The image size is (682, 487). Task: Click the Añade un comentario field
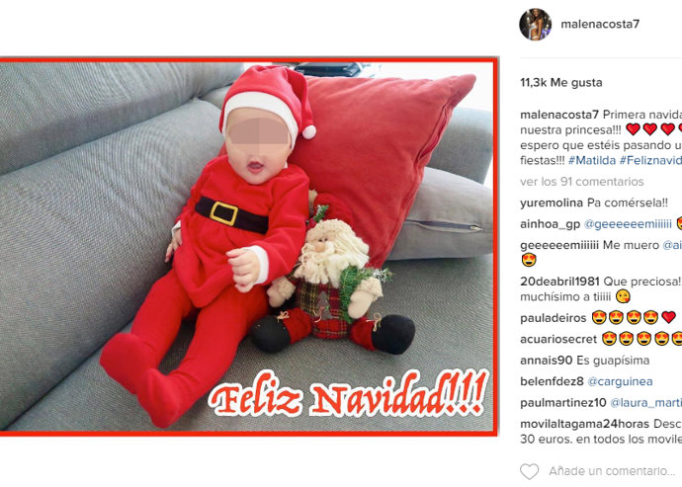[612, 471]
